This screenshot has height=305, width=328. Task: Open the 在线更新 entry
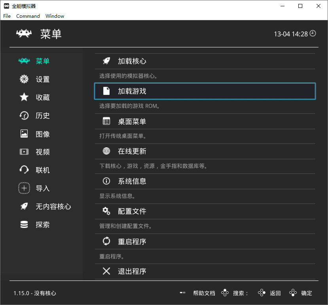pyautogui.click(x=205, y=151)
